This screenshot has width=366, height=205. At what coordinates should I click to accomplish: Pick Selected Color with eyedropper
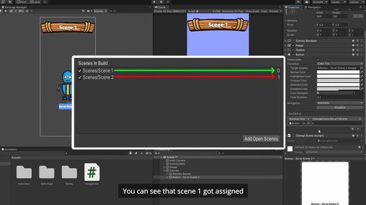[362, 85]
